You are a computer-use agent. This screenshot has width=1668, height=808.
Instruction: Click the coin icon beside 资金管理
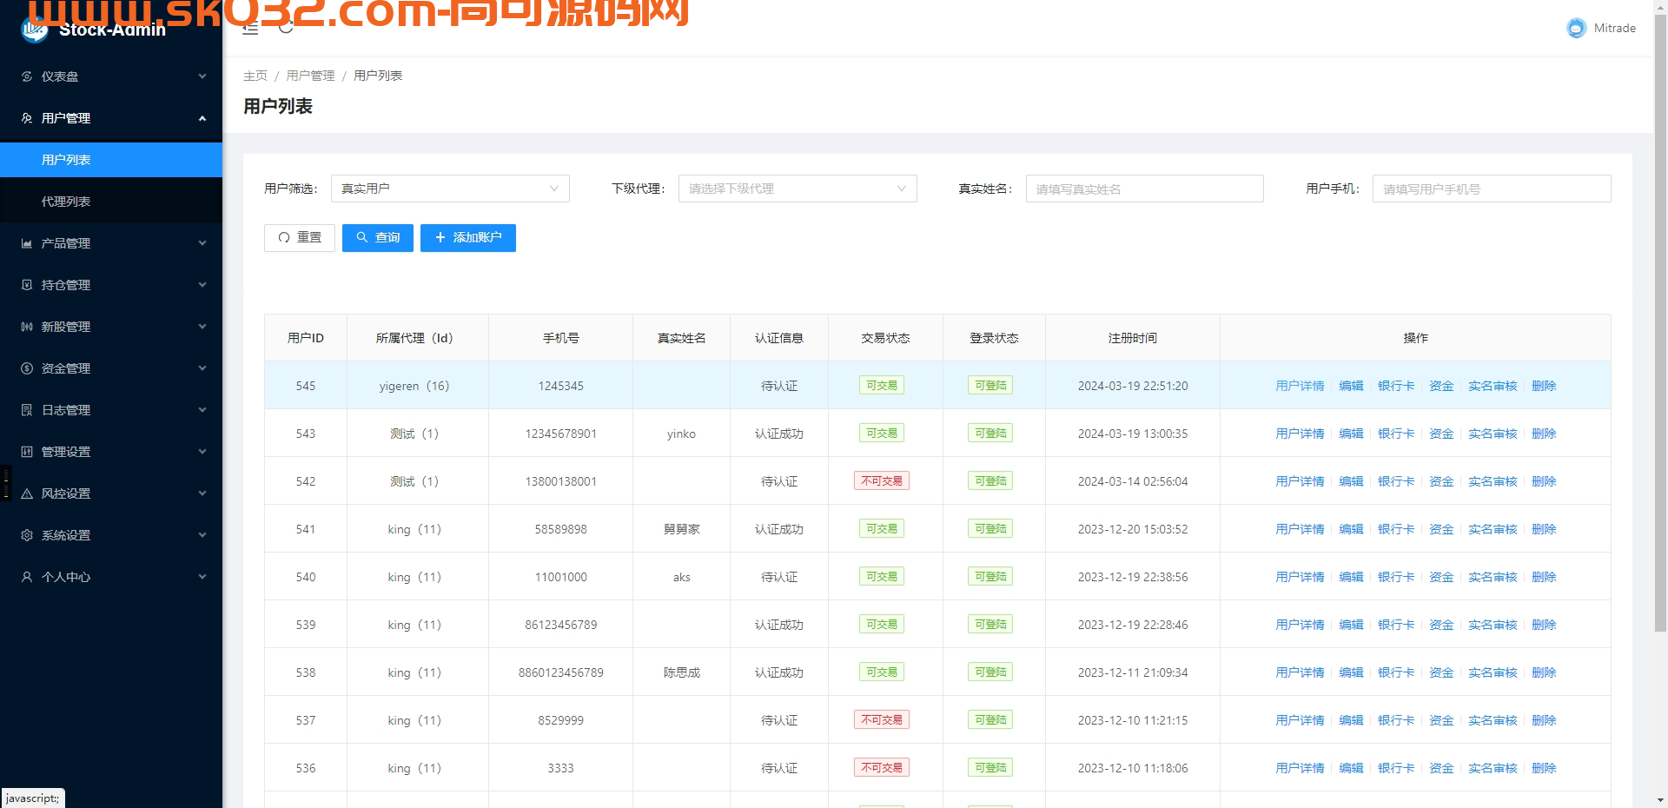pos(27,368)
